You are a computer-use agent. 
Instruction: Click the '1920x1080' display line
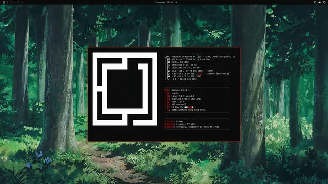pos(186,68)
